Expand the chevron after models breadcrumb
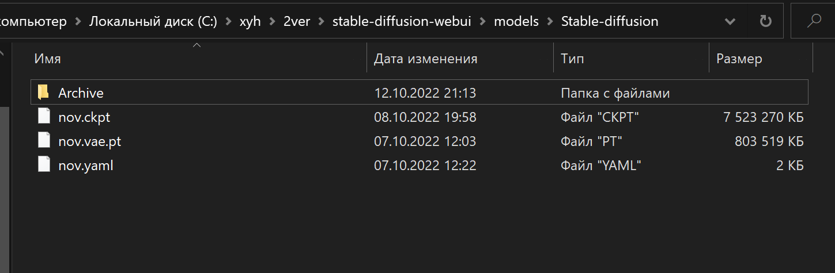This screenshot has width=835, height=273. pyautogui.click(x=550, y=21)
